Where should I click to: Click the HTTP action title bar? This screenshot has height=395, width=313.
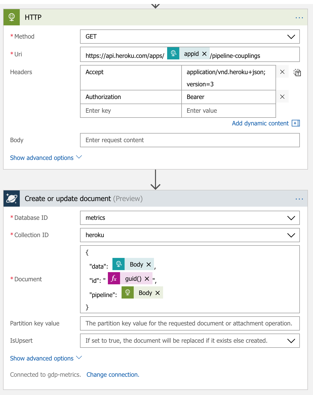pos(155,17)
